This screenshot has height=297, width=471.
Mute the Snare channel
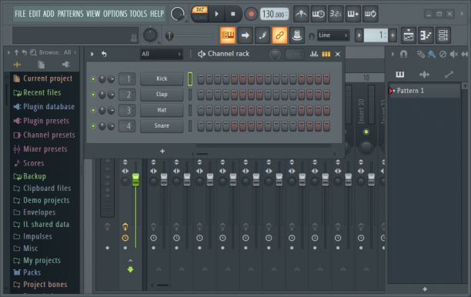tap(93, 126)
